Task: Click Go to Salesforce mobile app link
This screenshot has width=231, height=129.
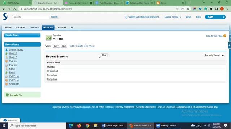Action: [x=203, y=107]
